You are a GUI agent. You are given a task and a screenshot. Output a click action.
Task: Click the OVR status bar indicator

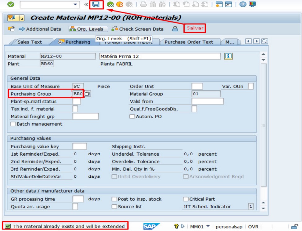point(253,227)
